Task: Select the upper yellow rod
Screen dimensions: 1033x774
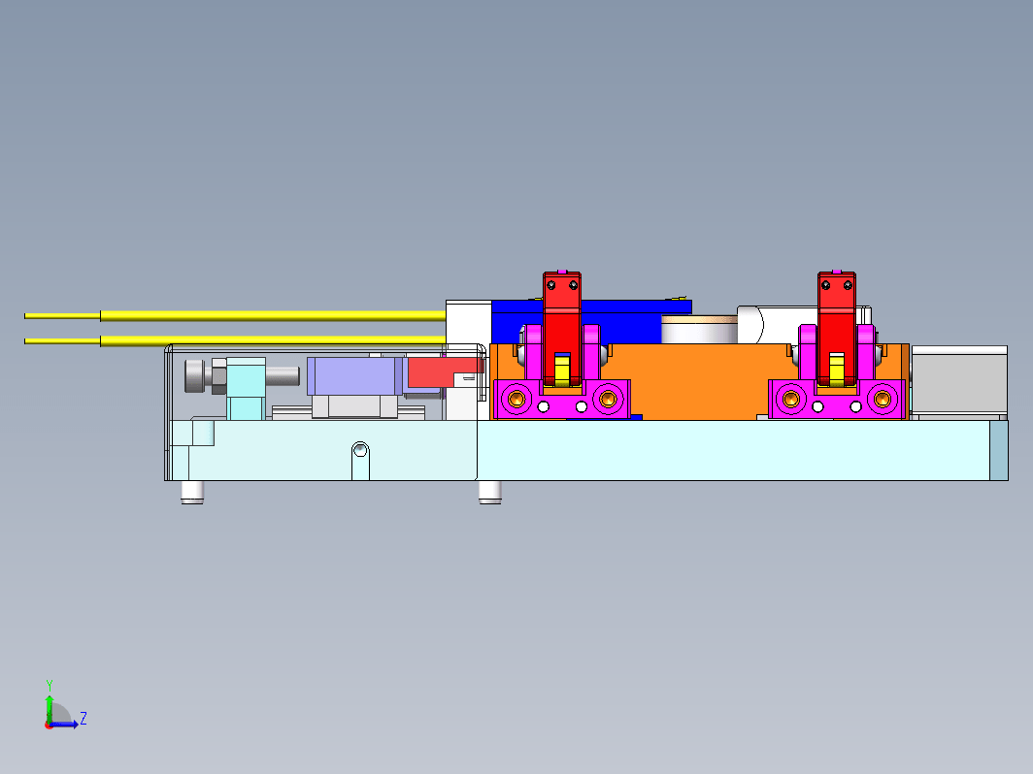Action: coord(235,316)
